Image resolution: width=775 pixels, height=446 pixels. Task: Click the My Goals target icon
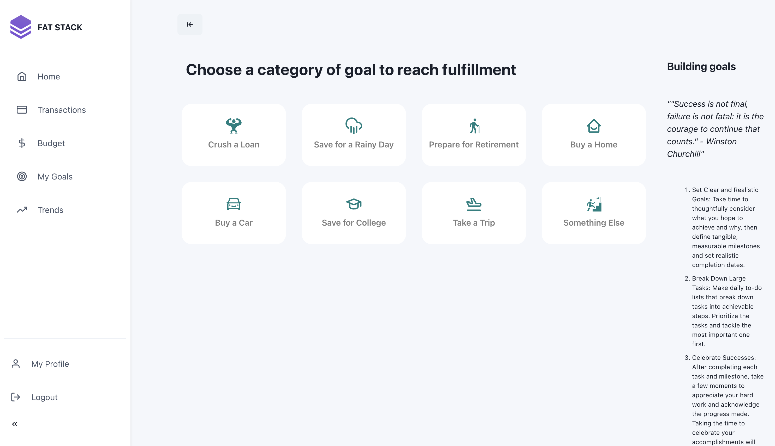click(x=22, y=176)
